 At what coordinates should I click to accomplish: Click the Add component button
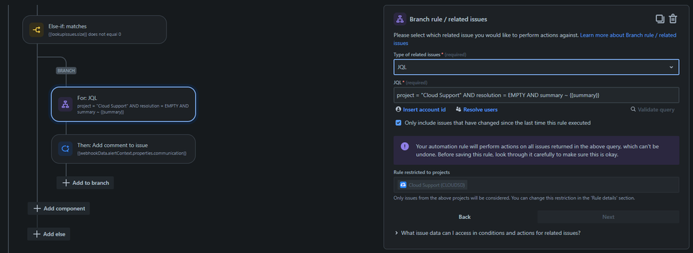[x=59, y=209]
